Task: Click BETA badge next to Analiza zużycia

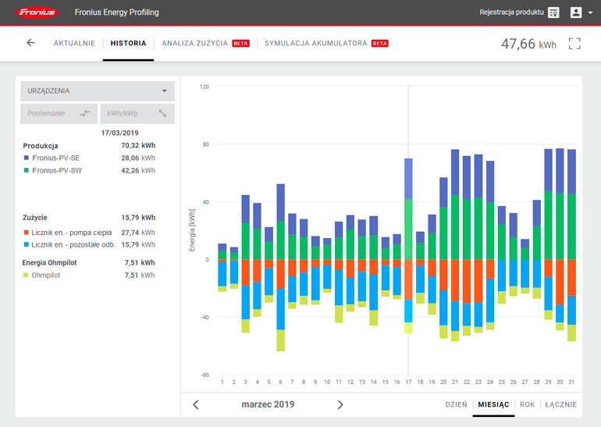Action: [240, 43]
